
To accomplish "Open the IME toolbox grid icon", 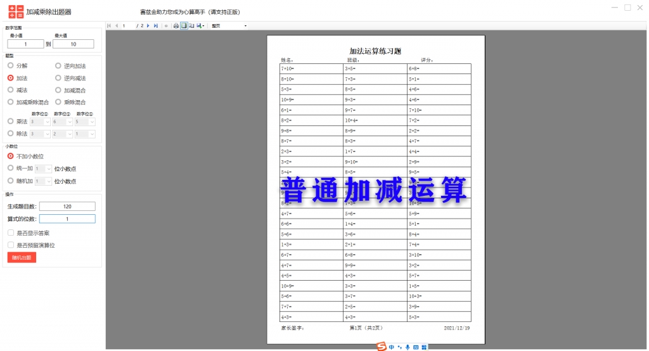I will [x=424, y=347].
